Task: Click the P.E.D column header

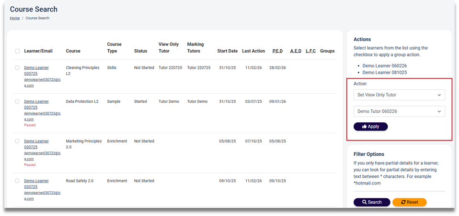Action: click(277, 51)
